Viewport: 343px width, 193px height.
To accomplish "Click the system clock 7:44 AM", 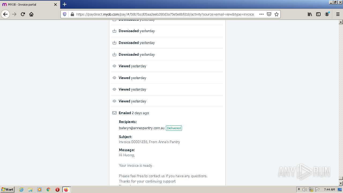I will (x=329, y=190).
